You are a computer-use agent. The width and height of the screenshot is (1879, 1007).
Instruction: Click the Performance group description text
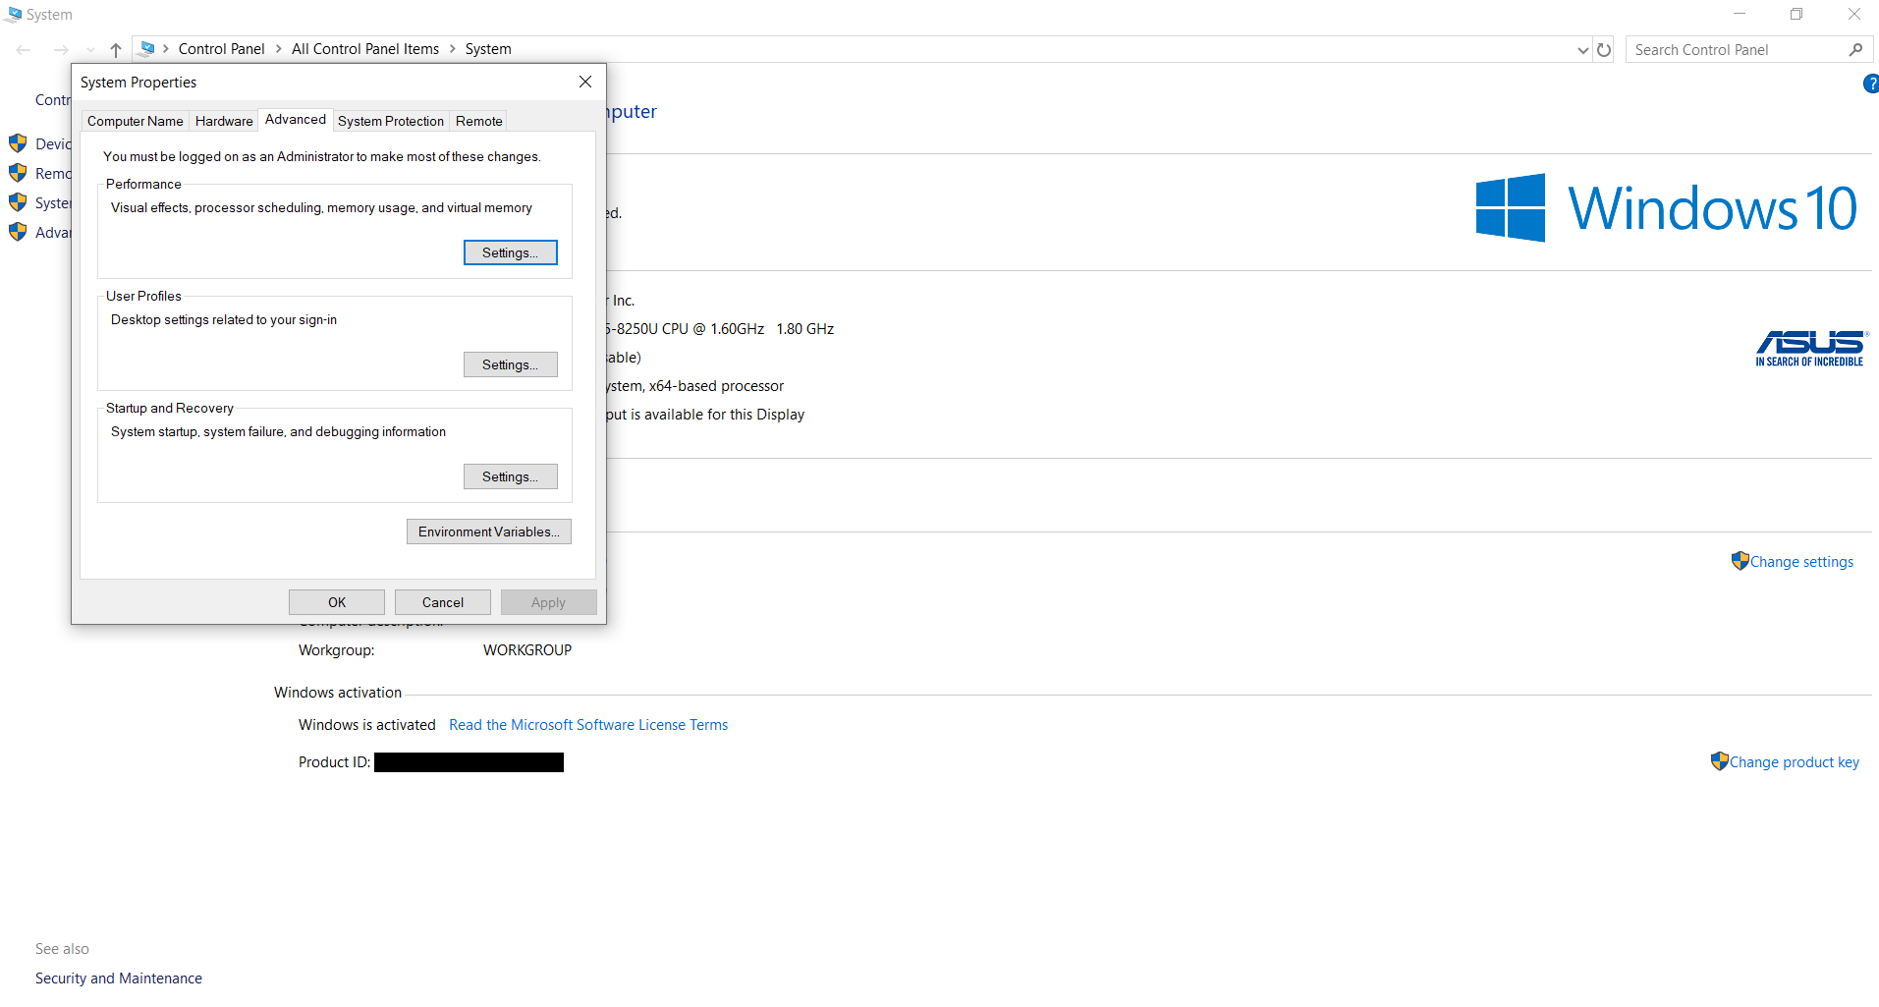pyautogui.click(x=321, y=207)
